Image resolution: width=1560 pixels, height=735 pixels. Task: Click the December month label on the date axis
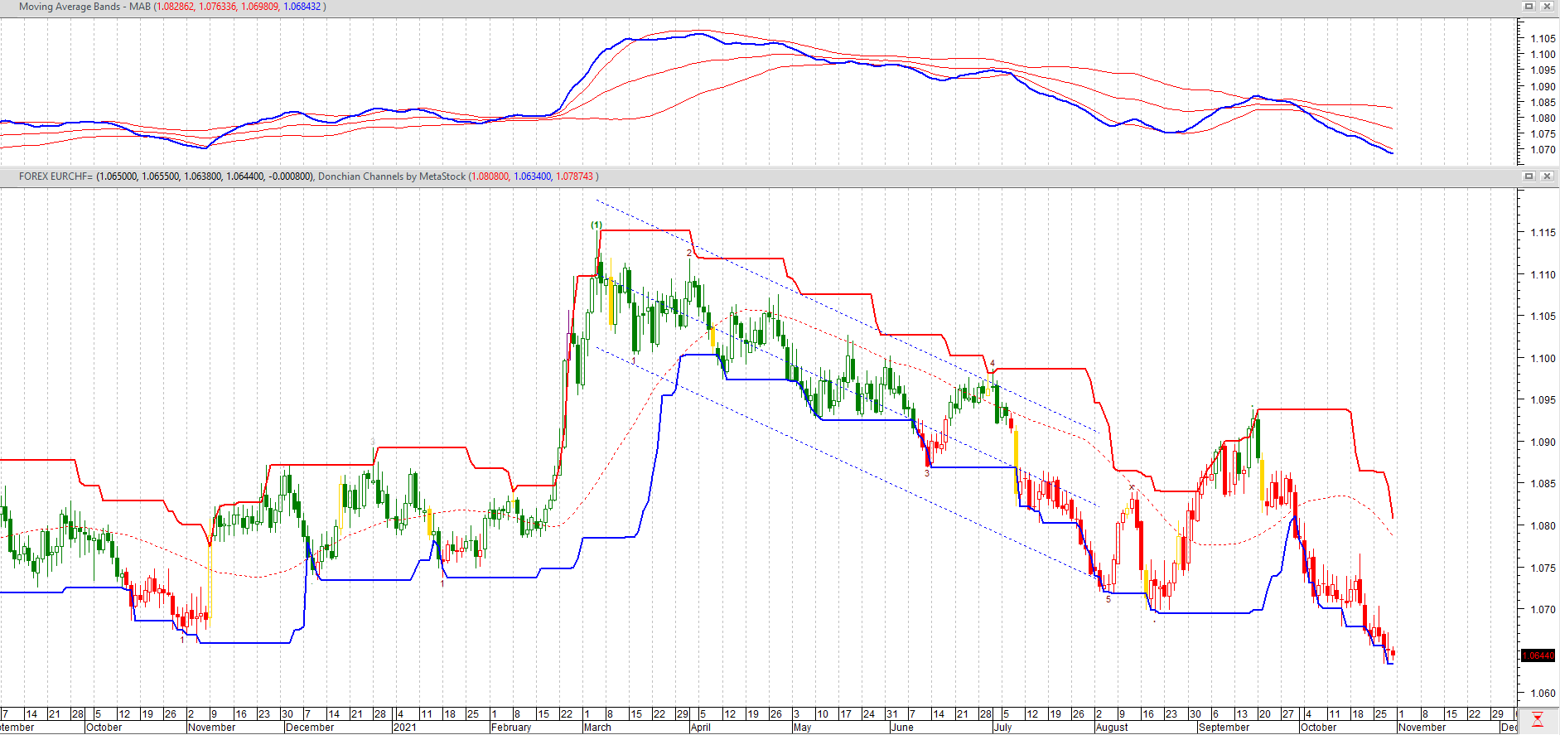(310, 728)
